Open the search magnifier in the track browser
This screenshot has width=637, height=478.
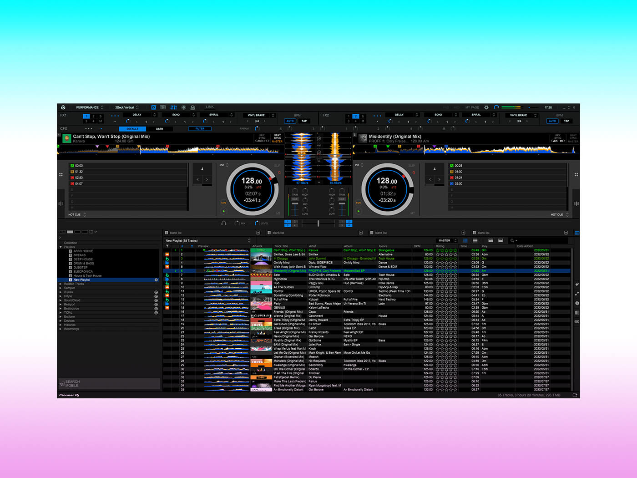click(x=513, y=240)
